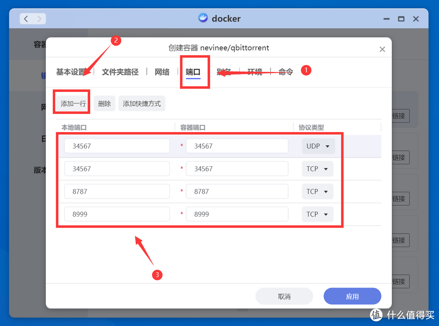Click the docker whale icon in title bar
The height and width of the screenshot is (326, 439).
[x=203, y=18]
